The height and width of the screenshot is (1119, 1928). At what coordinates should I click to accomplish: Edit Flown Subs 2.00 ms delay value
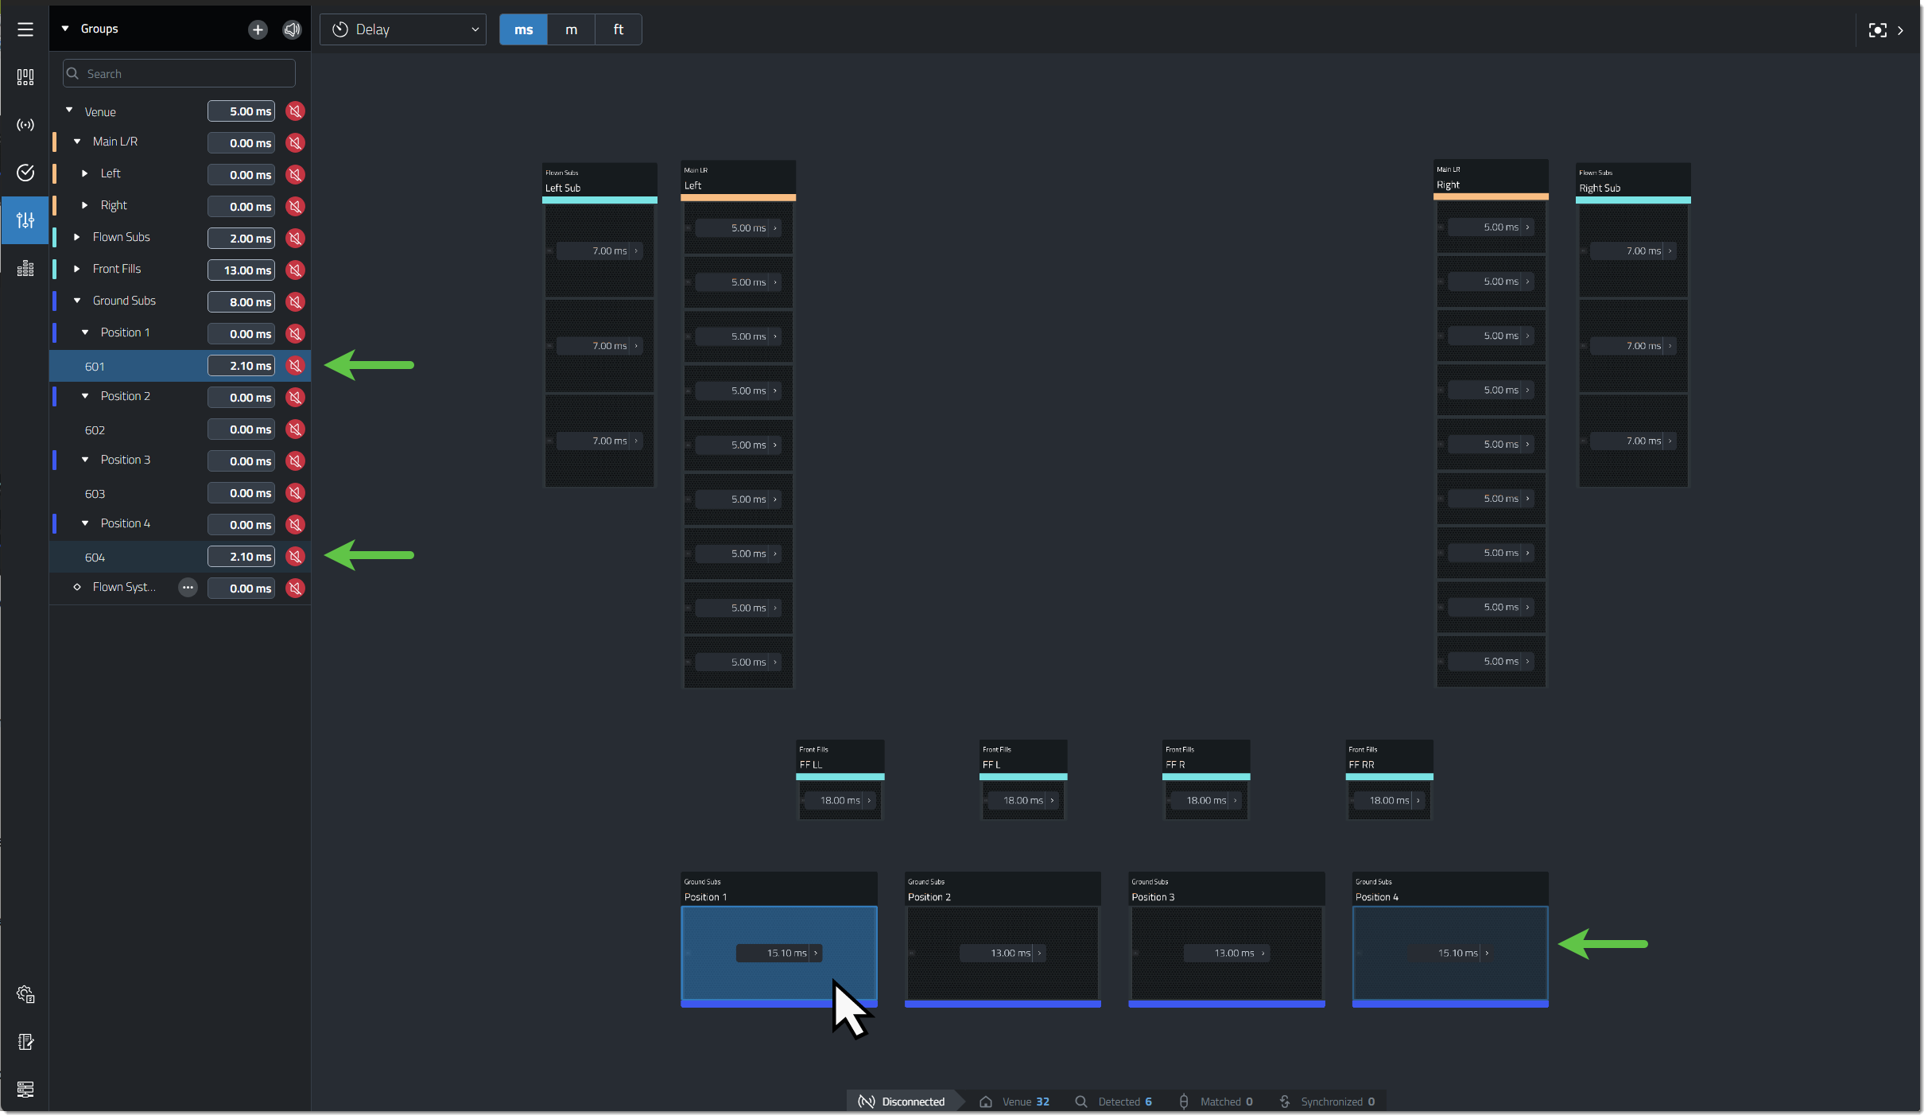point(241,239)
